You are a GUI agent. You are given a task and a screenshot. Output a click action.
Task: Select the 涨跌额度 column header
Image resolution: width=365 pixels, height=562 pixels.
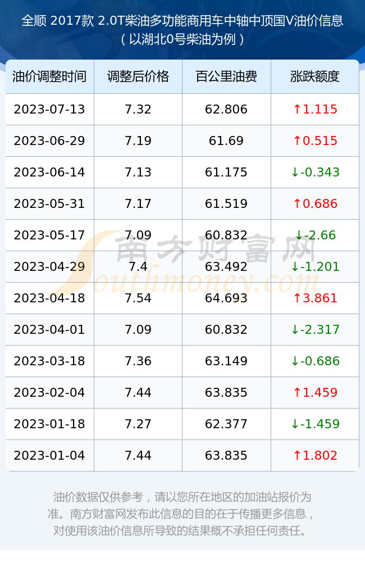315,76
